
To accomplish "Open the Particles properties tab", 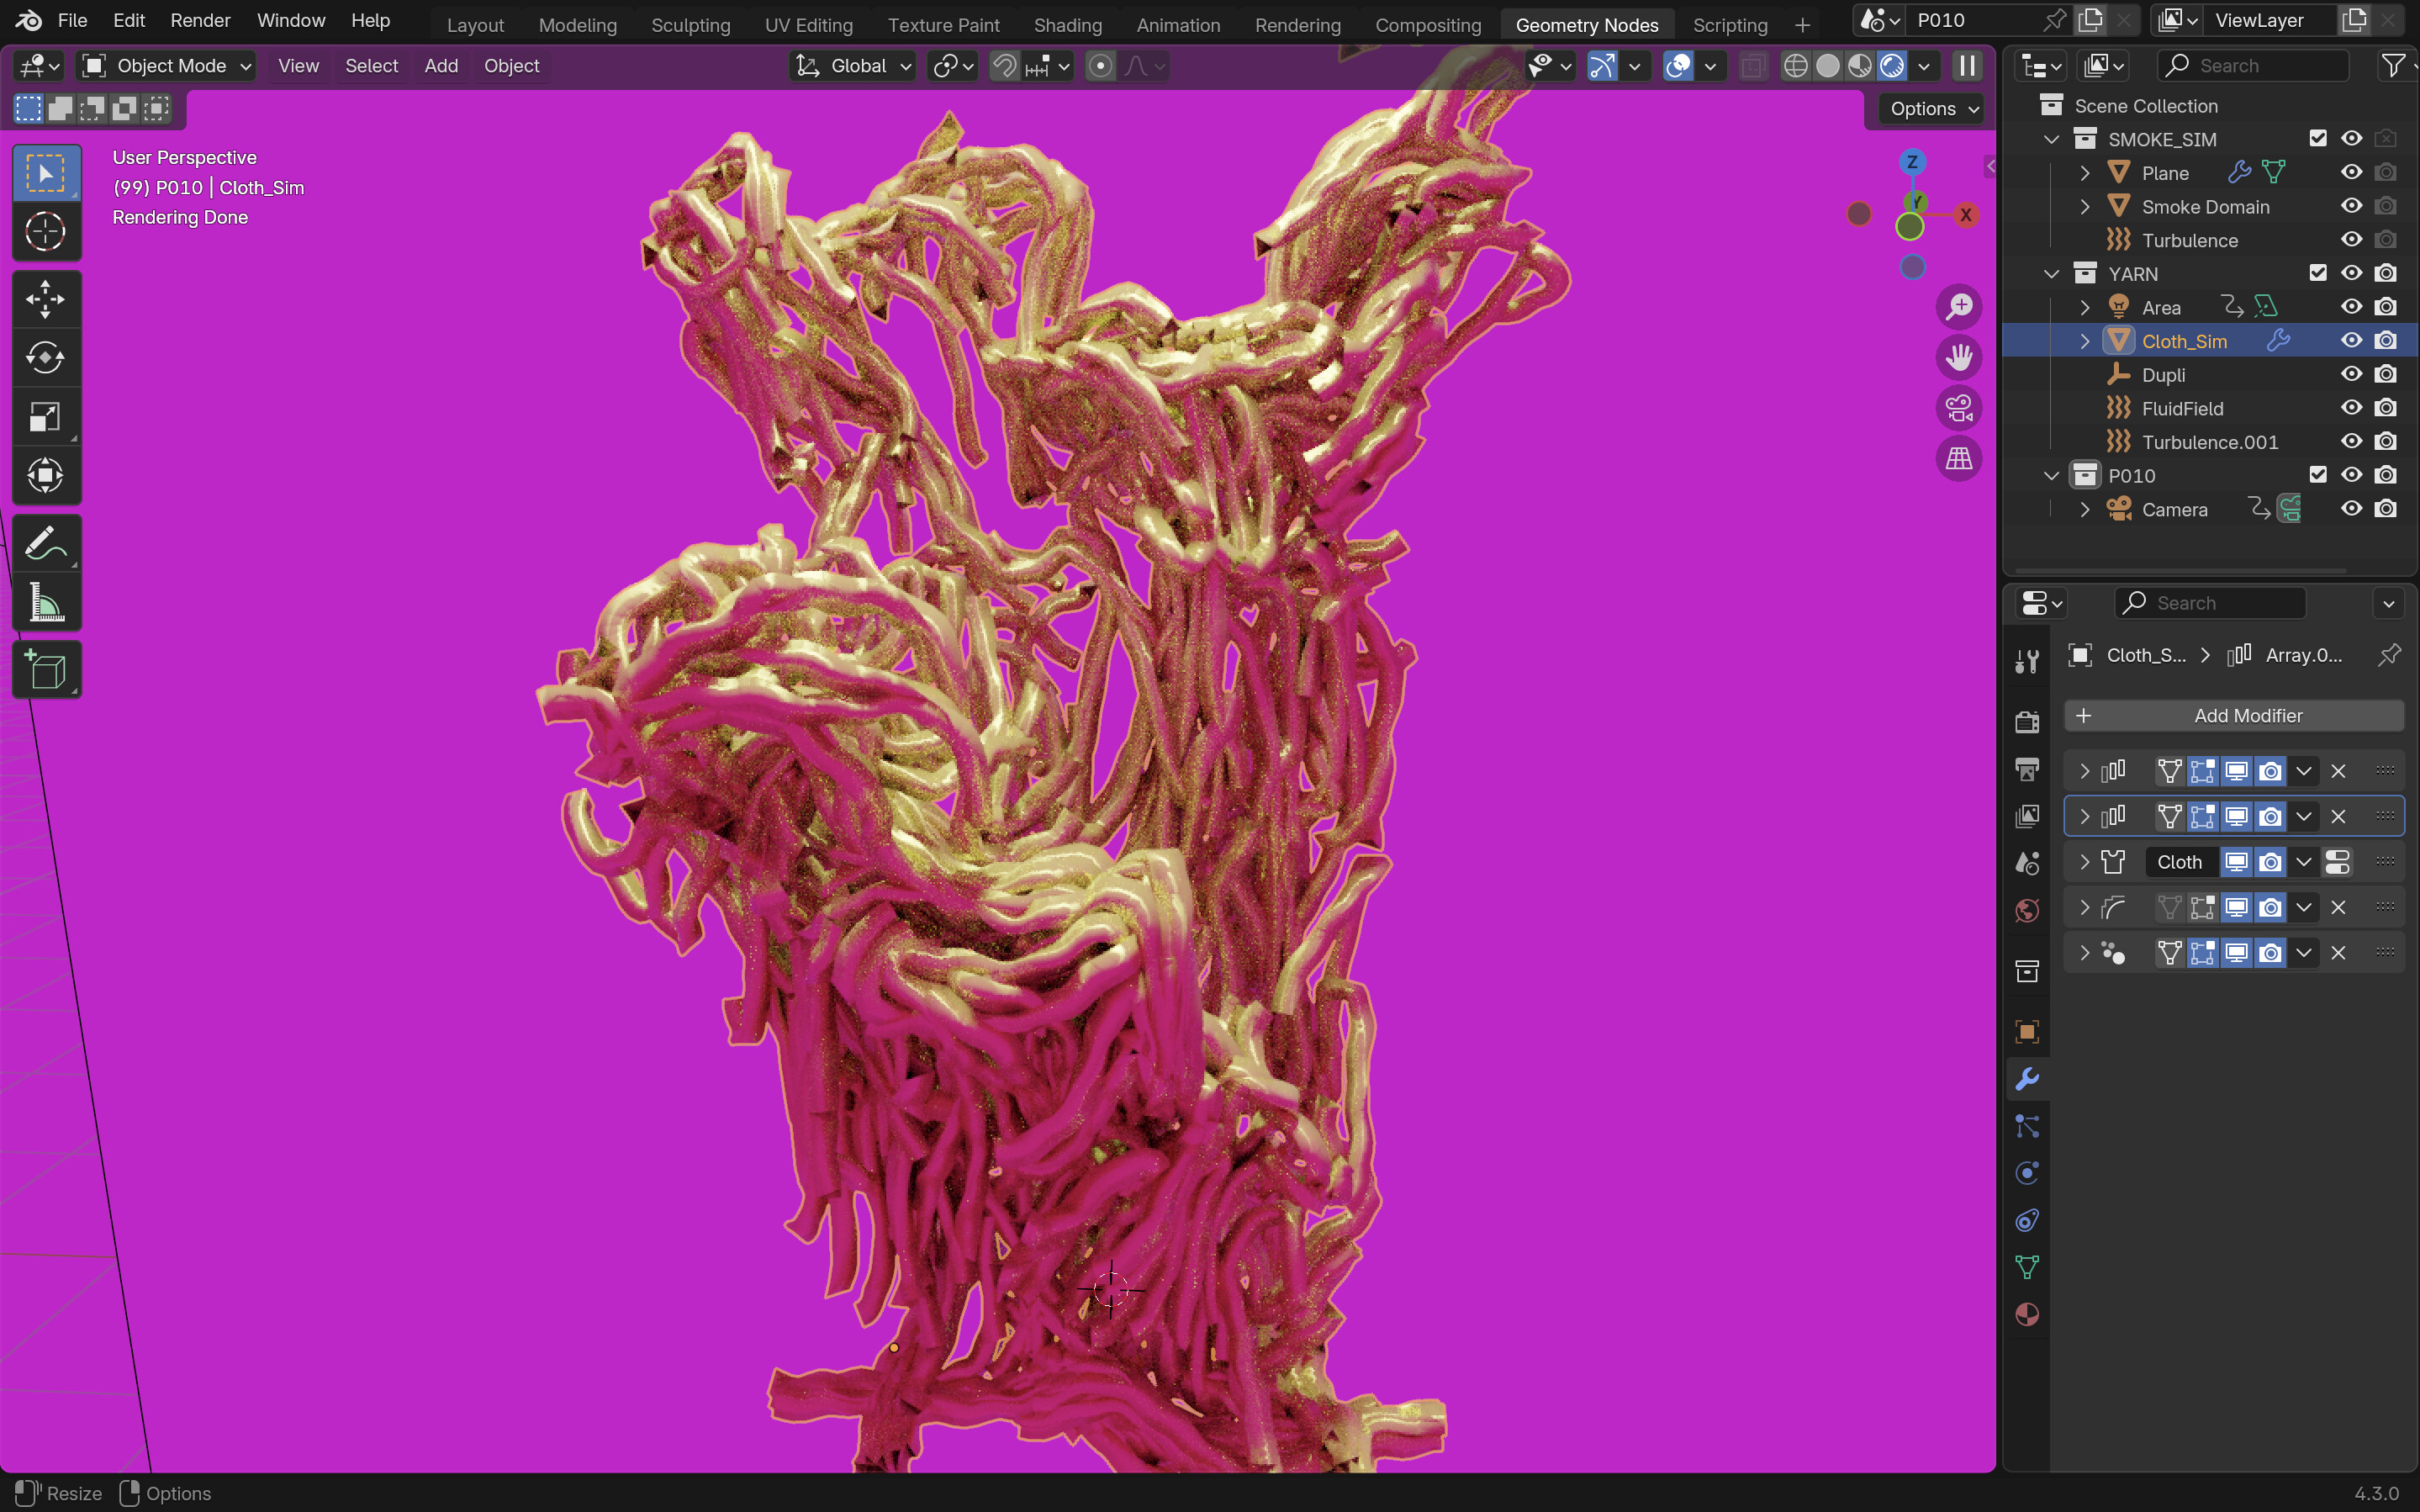I will point(2027,1126).
